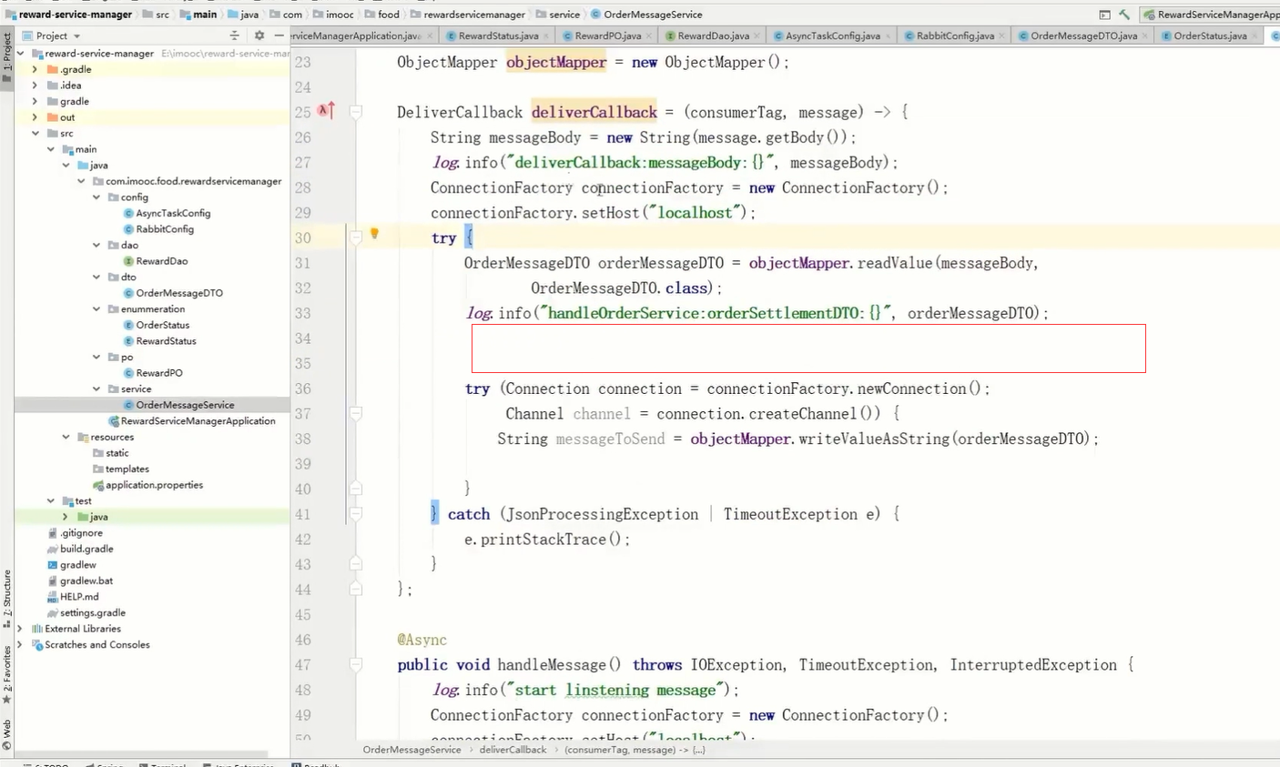Image resolution: width=1280 pixels, height=767 pixels.
Task: Collapse the config package
Action: pyautogui.click(x=97, y=197)
